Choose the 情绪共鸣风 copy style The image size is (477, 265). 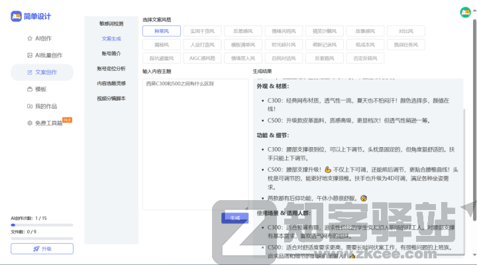(x=284, y=31)
